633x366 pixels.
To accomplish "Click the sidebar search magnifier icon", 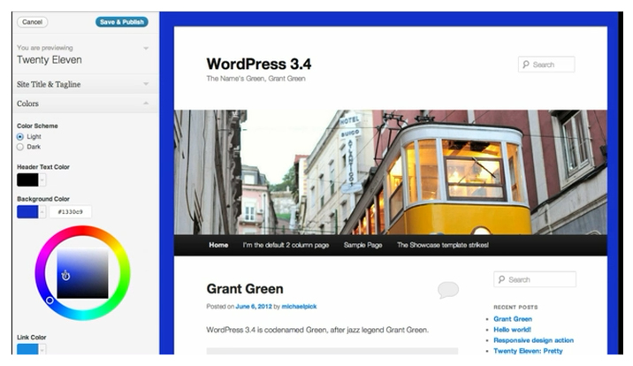I will (x=501, y=279).
